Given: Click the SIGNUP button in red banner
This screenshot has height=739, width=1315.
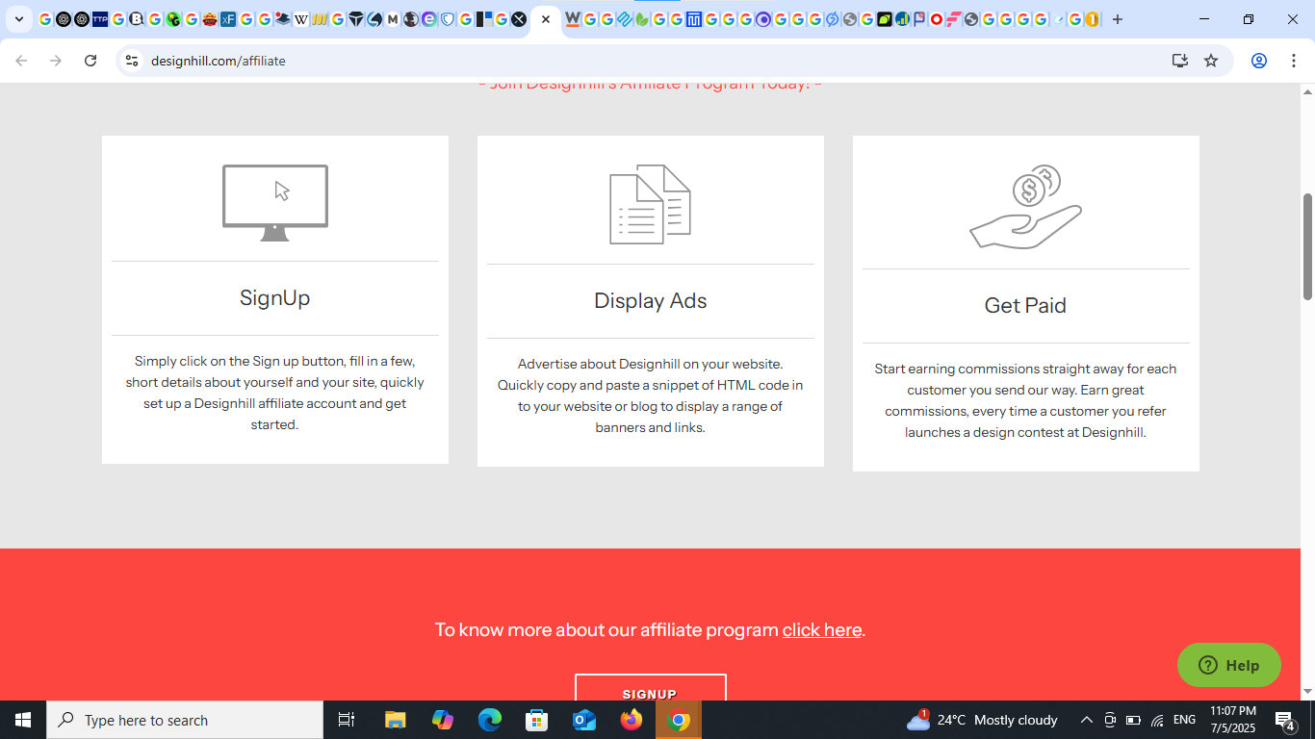Looking at the screenshot, I should (651, 689).
